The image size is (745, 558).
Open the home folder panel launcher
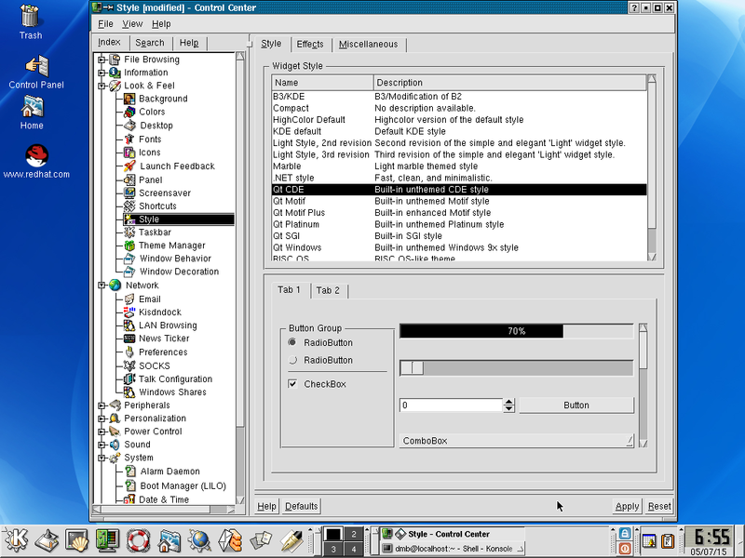(x=169, y=540)
